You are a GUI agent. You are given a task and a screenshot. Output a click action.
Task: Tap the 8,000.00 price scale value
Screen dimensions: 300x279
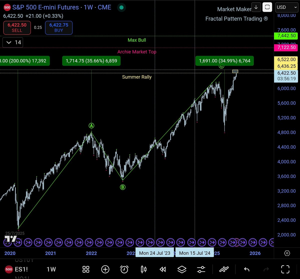pyautogui.click(x=286, y=15)
